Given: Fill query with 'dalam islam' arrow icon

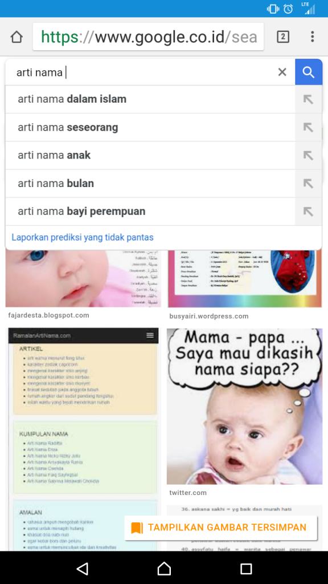Looking at the screenshot, I should (308, 99).
